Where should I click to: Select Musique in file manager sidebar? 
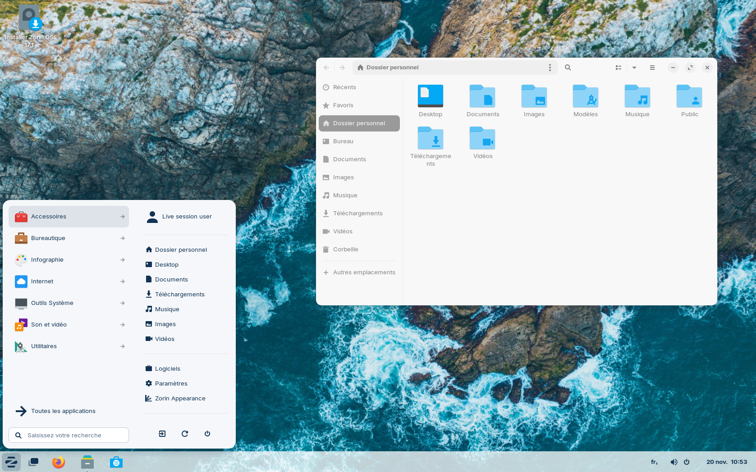pyautogui.click(x=359, y=195)
